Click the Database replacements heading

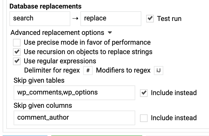click(x=45, y=6)
